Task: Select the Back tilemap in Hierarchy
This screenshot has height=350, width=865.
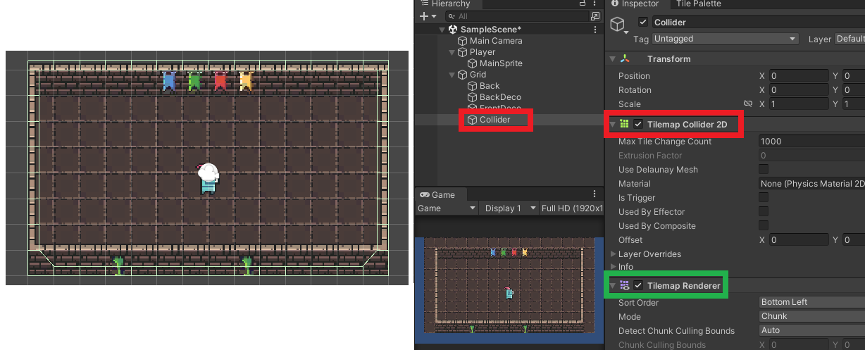Action: click(x=490, y=86)
